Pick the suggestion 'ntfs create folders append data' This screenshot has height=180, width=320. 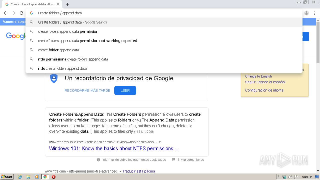[164, 68]
